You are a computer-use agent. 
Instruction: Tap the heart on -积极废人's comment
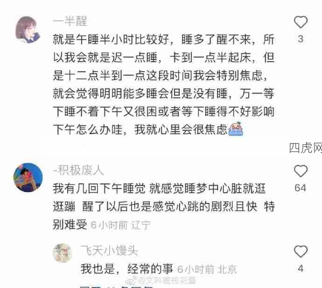301,171
